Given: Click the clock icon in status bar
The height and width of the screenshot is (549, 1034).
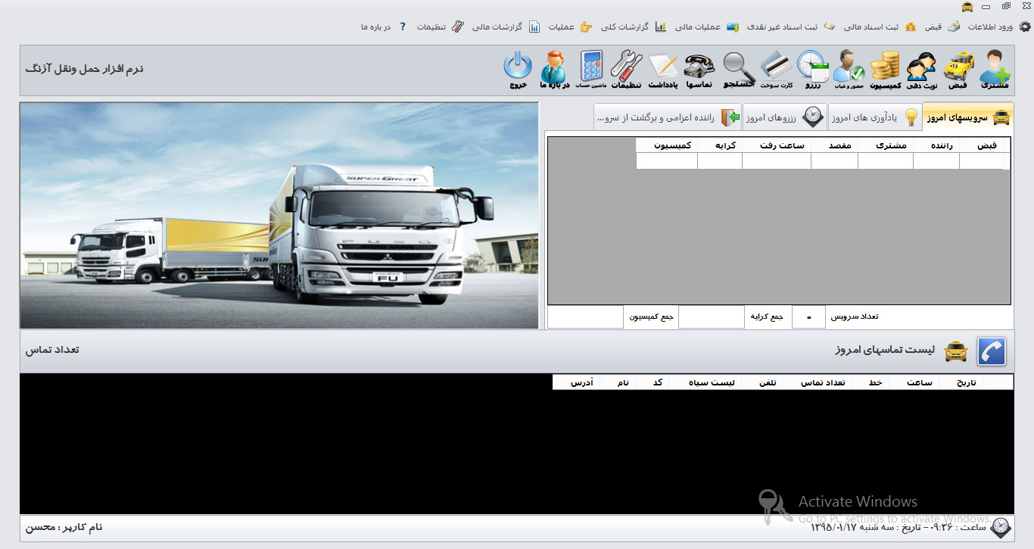Looking at the screenshot, I should click(1000, 527).
